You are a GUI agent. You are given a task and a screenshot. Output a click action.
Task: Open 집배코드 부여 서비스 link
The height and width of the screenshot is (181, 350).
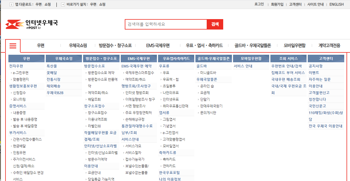(x=288, y=73)
